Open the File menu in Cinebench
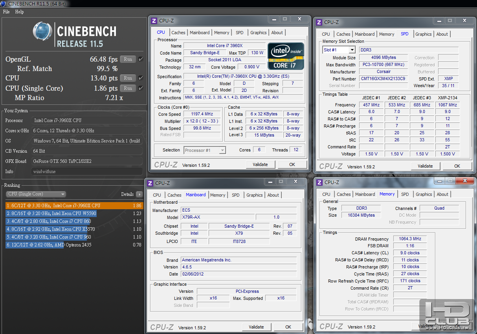This screenshot has height=334, width=477. 6,12
